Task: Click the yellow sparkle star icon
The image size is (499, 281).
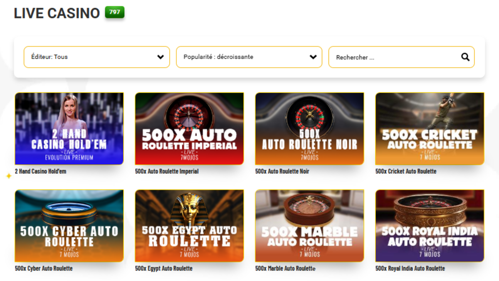Action: pos(8,176)
